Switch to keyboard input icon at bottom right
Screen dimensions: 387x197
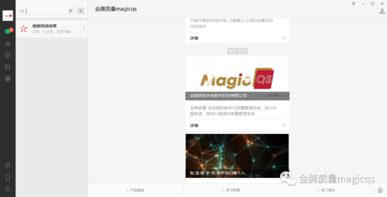[x=380, y=190]
